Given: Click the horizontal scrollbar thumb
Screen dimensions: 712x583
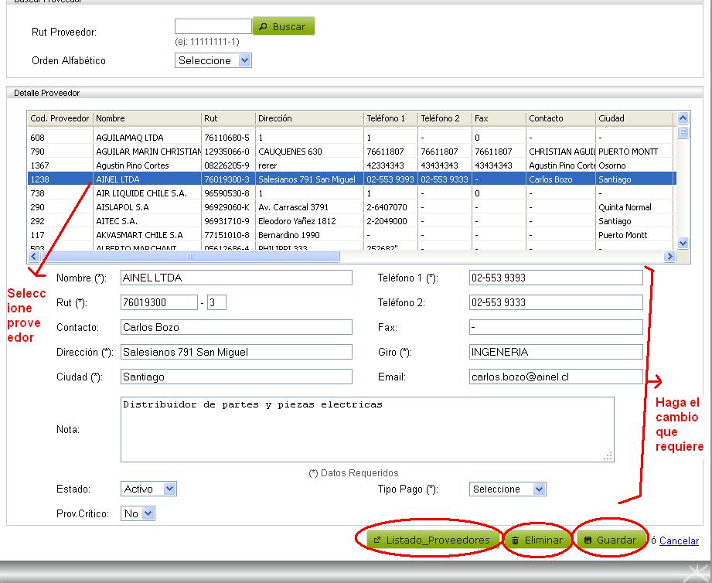Looking at the screenshot, I should [x=190, y=257].
